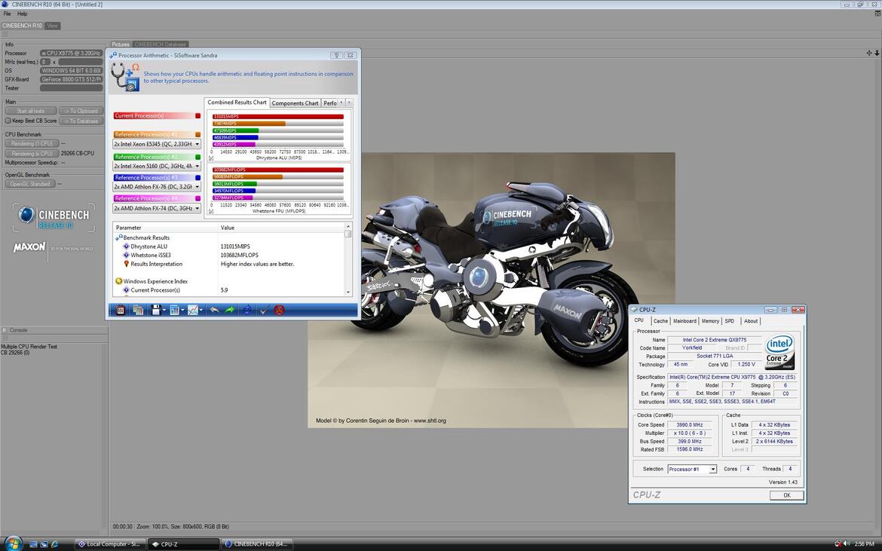Screen dimensions: 882x551
Task: Click the Intel Core 2 logo in CPU-Z
Action: [x=779, y=352]
